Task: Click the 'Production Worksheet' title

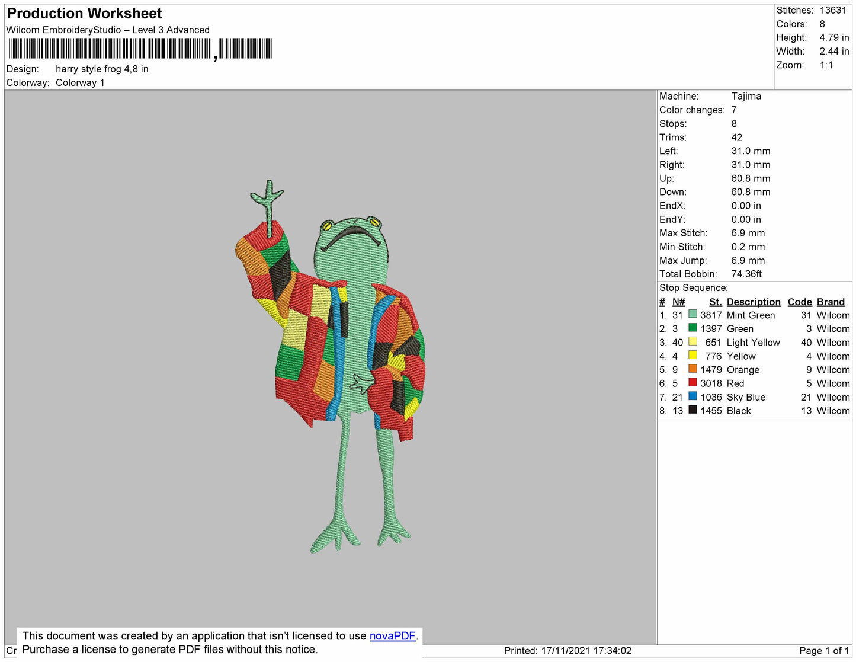Action: [x=84, y=14]
